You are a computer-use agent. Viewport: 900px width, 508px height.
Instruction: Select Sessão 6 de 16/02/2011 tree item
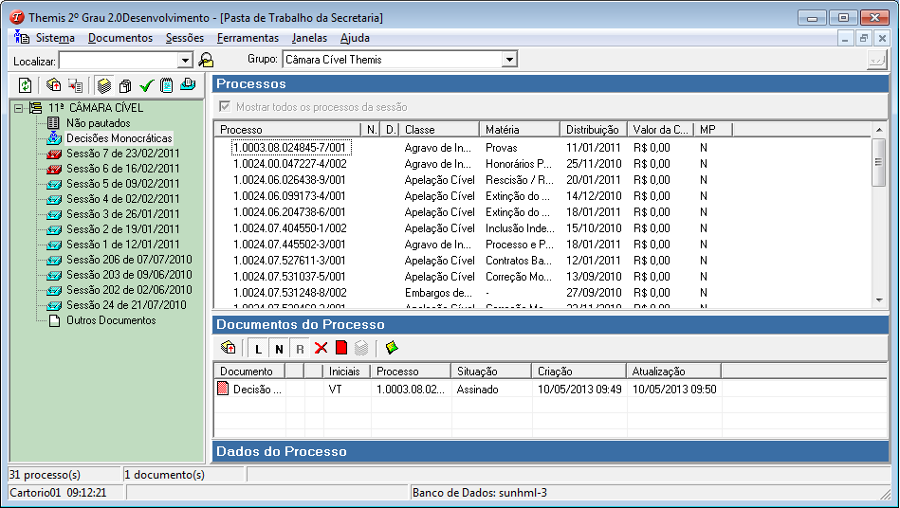[x=123, y=169]
